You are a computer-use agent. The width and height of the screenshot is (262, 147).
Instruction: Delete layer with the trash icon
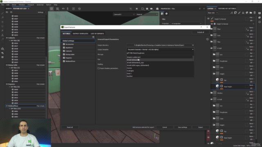coord(255,13)
